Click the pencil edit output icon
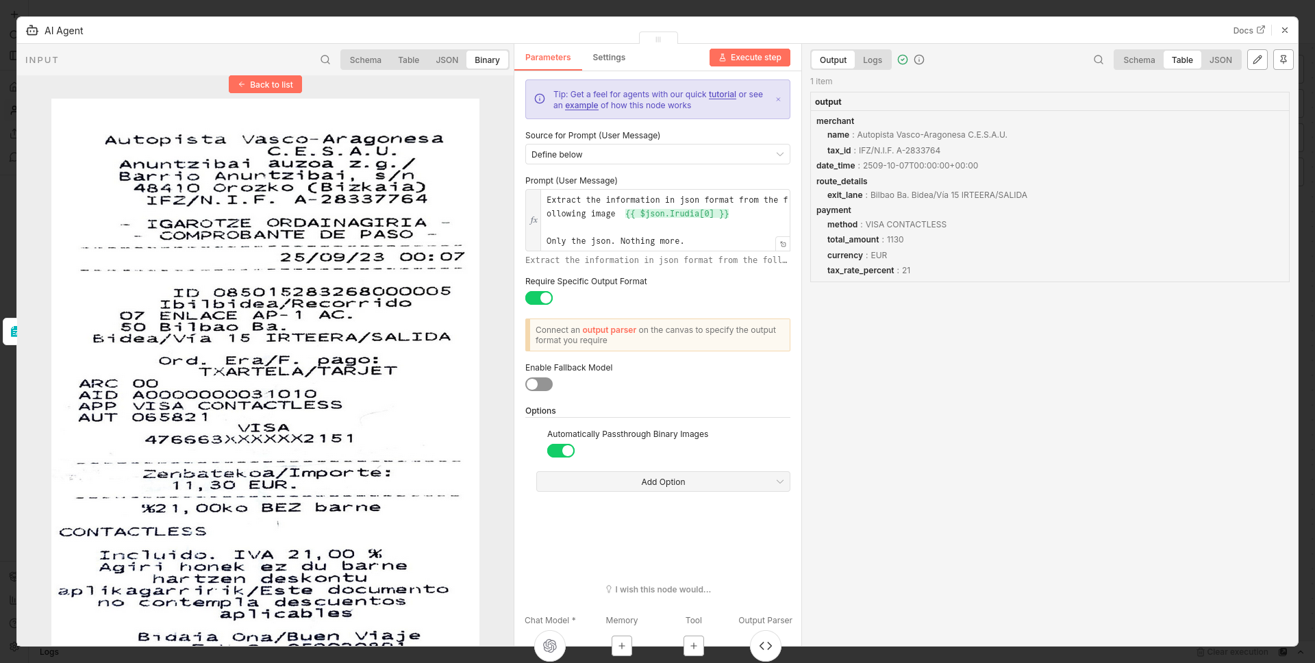Screen dimensions: 1315x663 1257,60
